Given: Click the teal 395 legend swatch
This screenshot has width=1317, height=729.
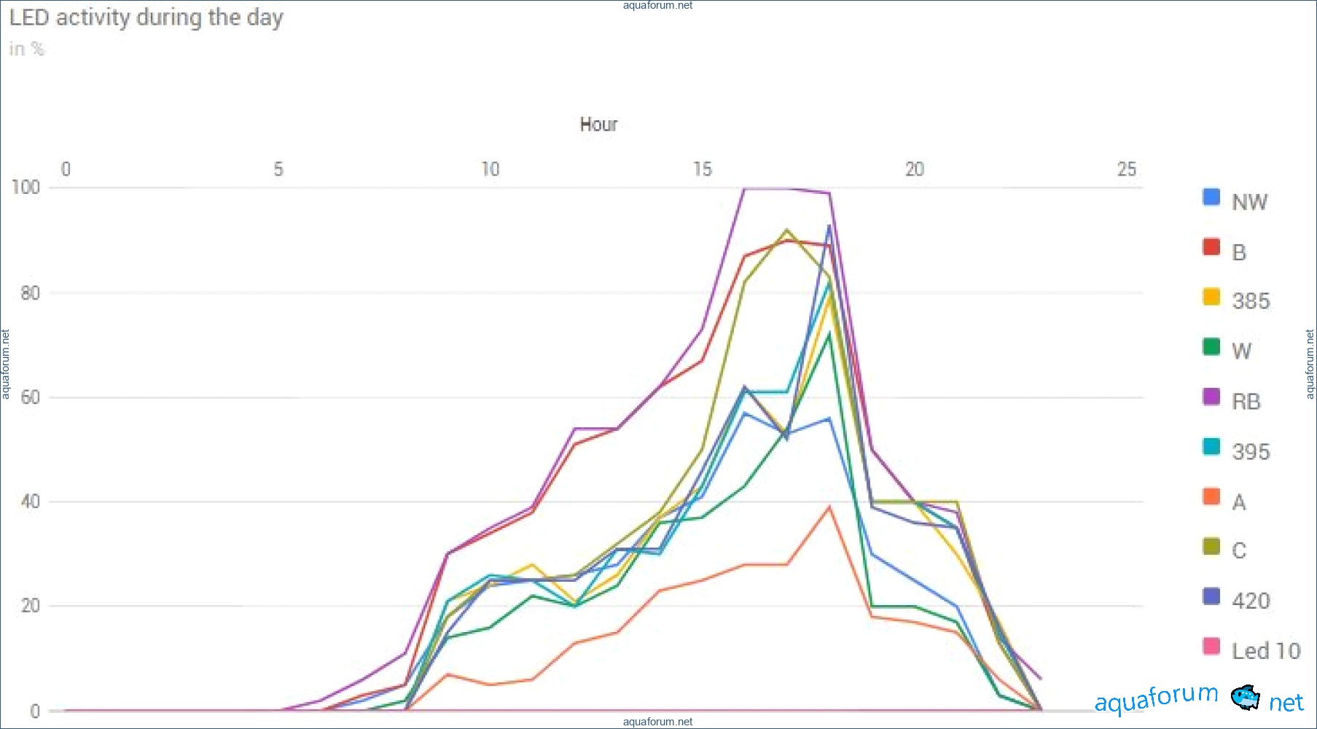Looking at the screenshot, I should tap(1211, 446).
